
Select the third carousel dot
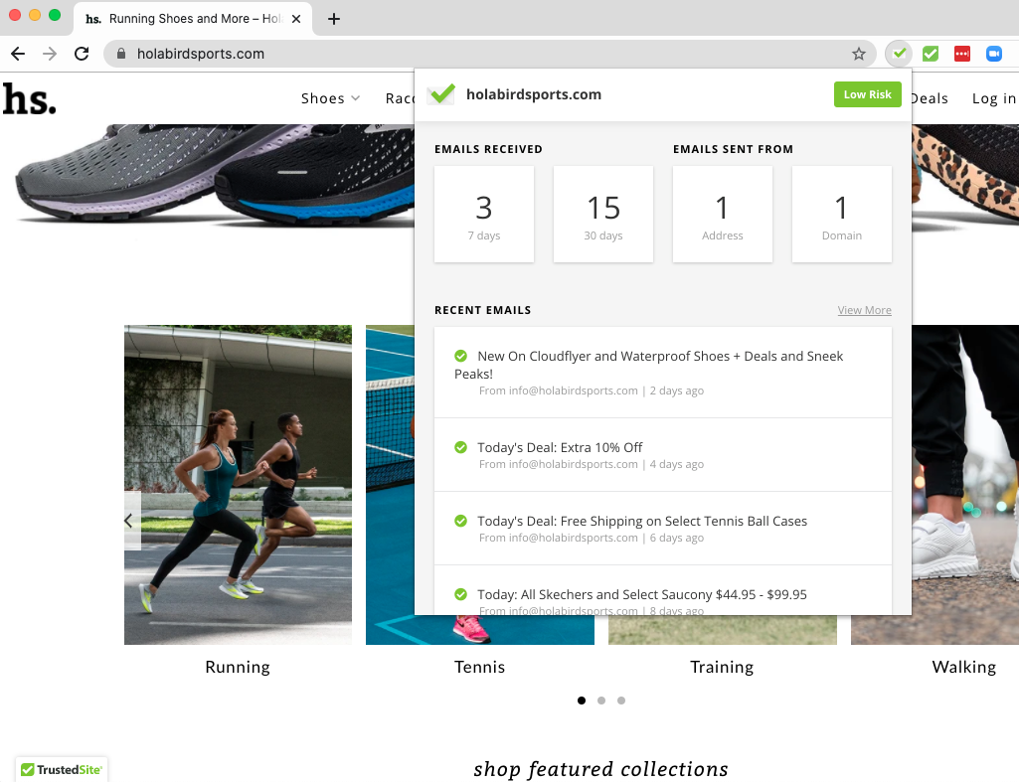pos(621,701)
